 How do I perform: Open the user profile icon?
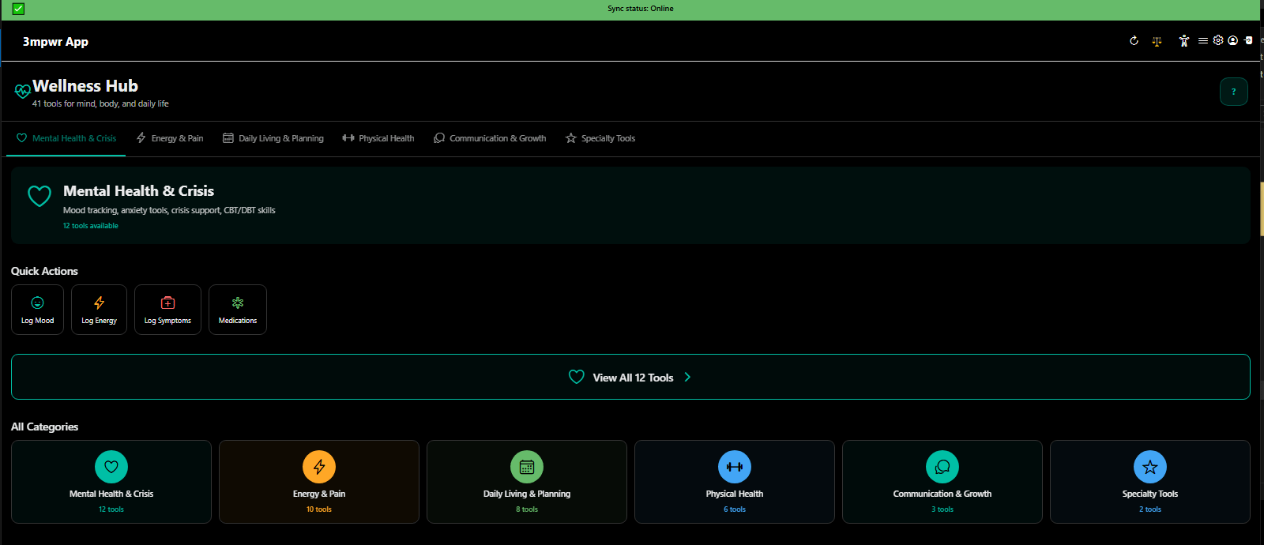click(1232, 40)
